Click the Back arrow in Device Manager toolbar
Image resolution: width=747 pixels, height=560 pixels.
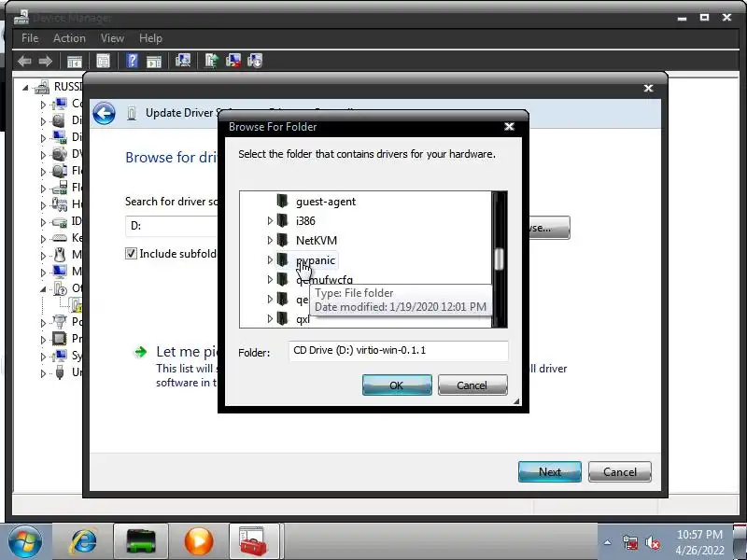pos(24,61)
